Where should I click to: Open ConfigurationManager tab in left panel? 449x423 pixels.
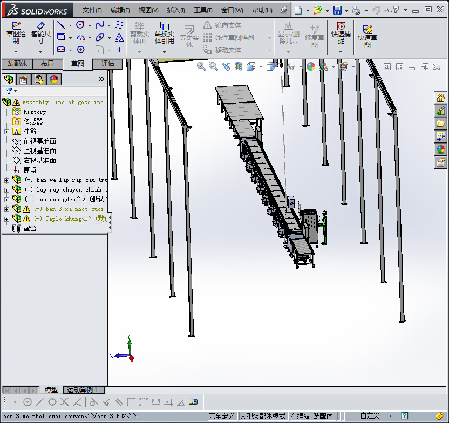click(39, 79)
